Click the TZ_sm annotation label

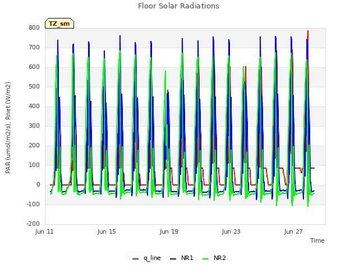pos(59,24)
